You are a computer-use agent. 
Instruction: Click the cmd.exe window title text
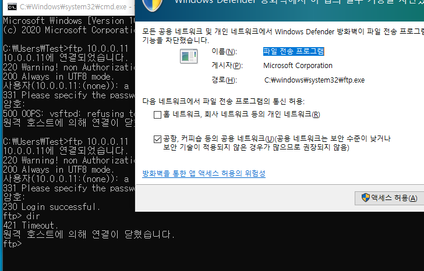[75, 7]
